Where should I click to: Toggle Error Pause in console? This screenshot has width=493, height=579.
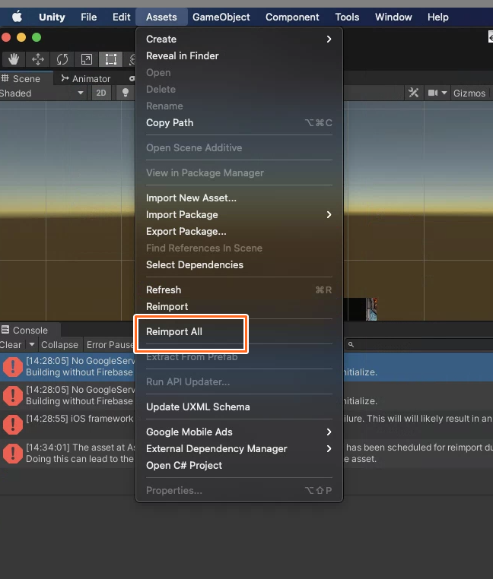point(110,344)
